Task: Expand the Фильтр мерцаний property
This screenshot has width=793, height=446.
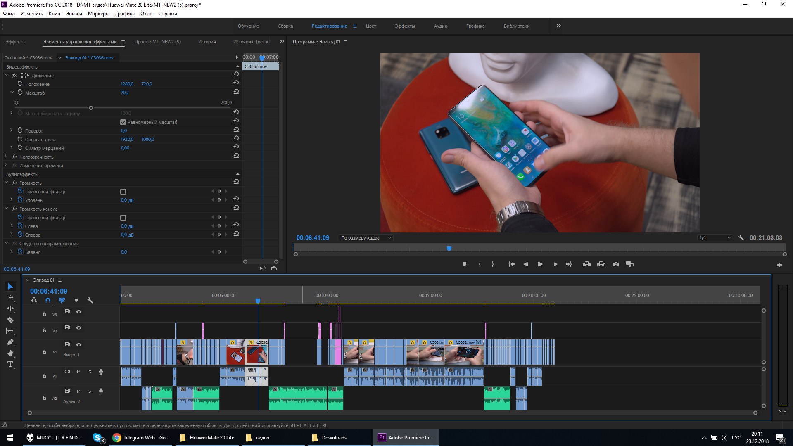Action: point(12,147)
